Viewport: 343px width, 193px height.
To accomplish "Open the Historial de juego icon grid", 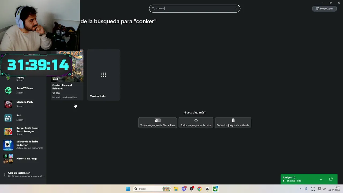I will click(8, 159).
